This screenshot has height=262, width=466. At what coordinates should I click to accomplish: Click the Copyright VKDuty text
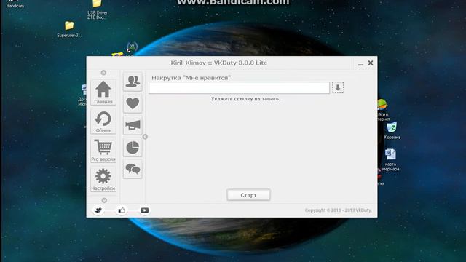[x=338, y=210]
